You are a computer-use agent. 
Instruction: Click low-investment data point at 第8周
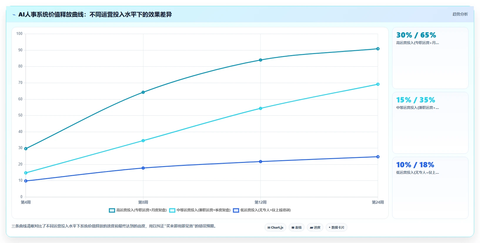(x=143, y=168)
